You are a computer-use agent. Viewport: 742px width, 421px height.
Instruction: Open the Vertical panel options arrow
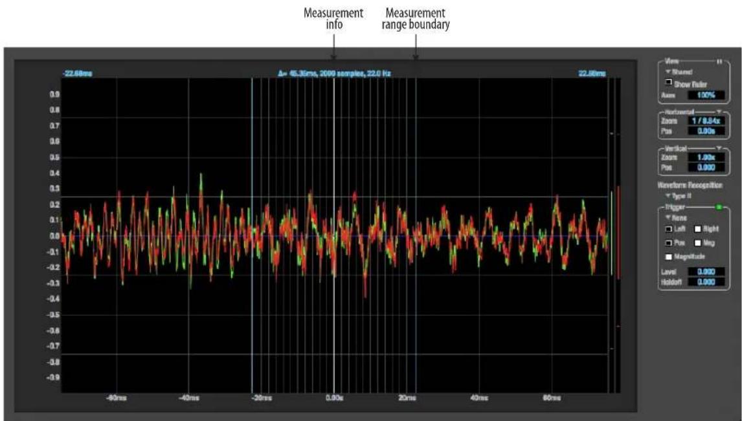pos(719,148)
